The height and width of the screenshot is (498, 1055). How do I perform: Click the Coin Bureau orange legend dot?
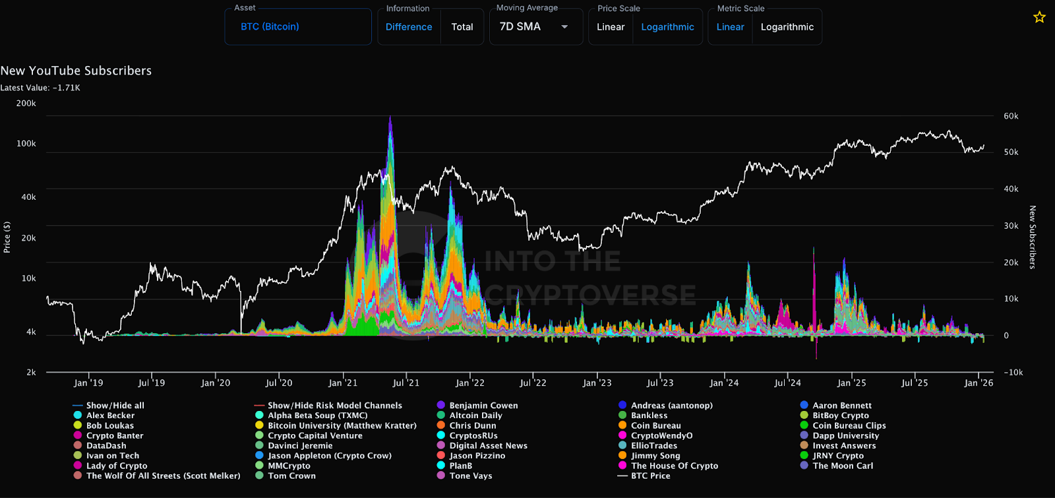[x=622, y=425]
